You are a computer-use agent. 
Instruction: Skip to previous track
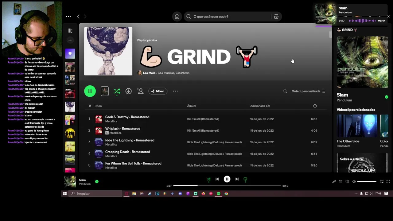217,179
